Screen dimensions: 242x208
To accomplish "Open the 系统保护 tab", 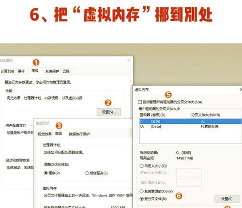I will tap(52, 71).
